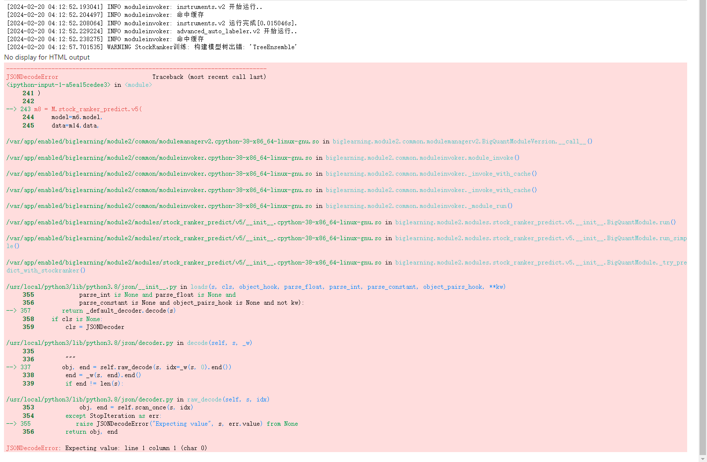
Task: Click the <module> reference in traceback
Action: 138,85
